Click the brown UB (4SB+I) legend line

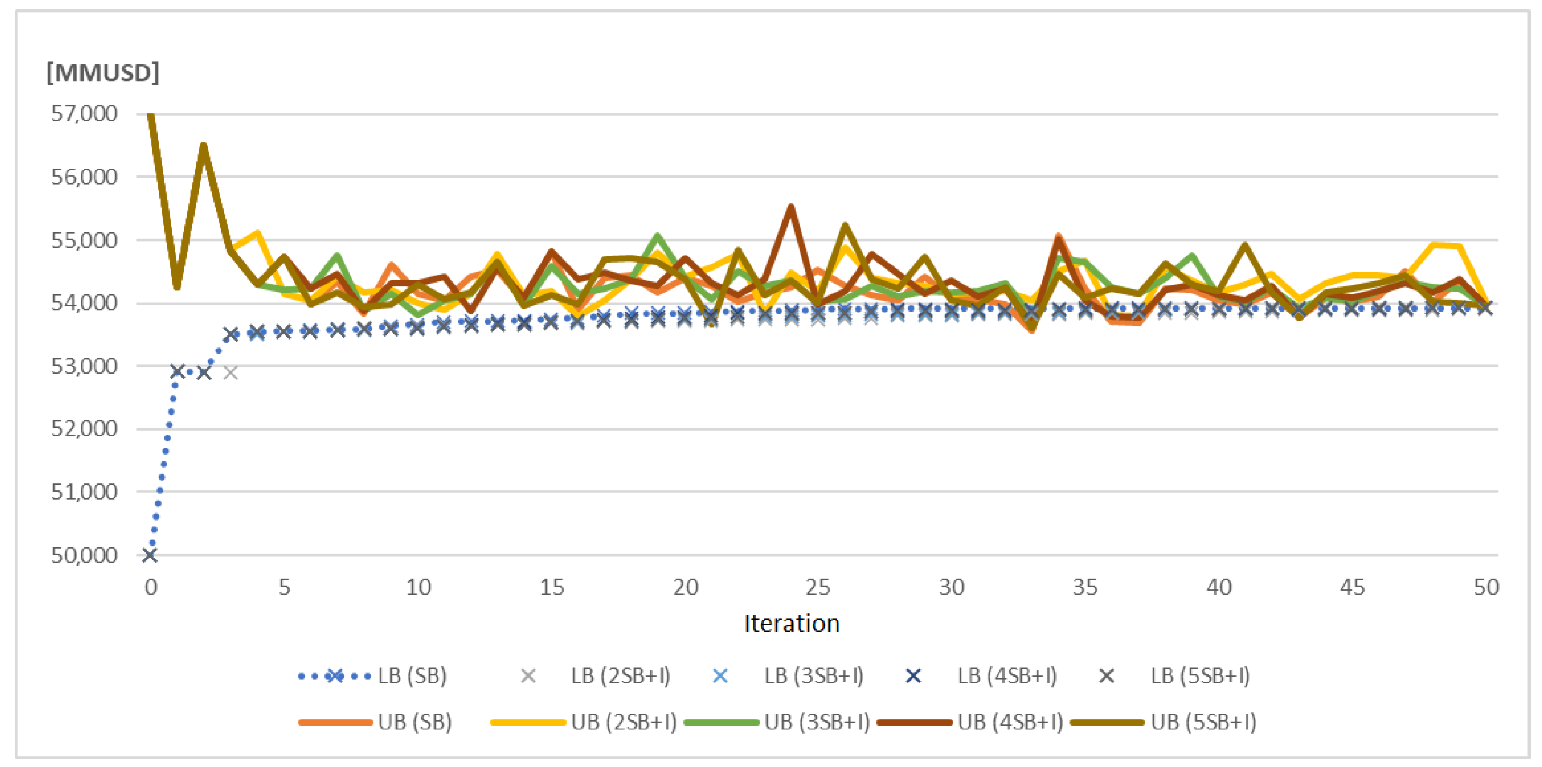914,723
